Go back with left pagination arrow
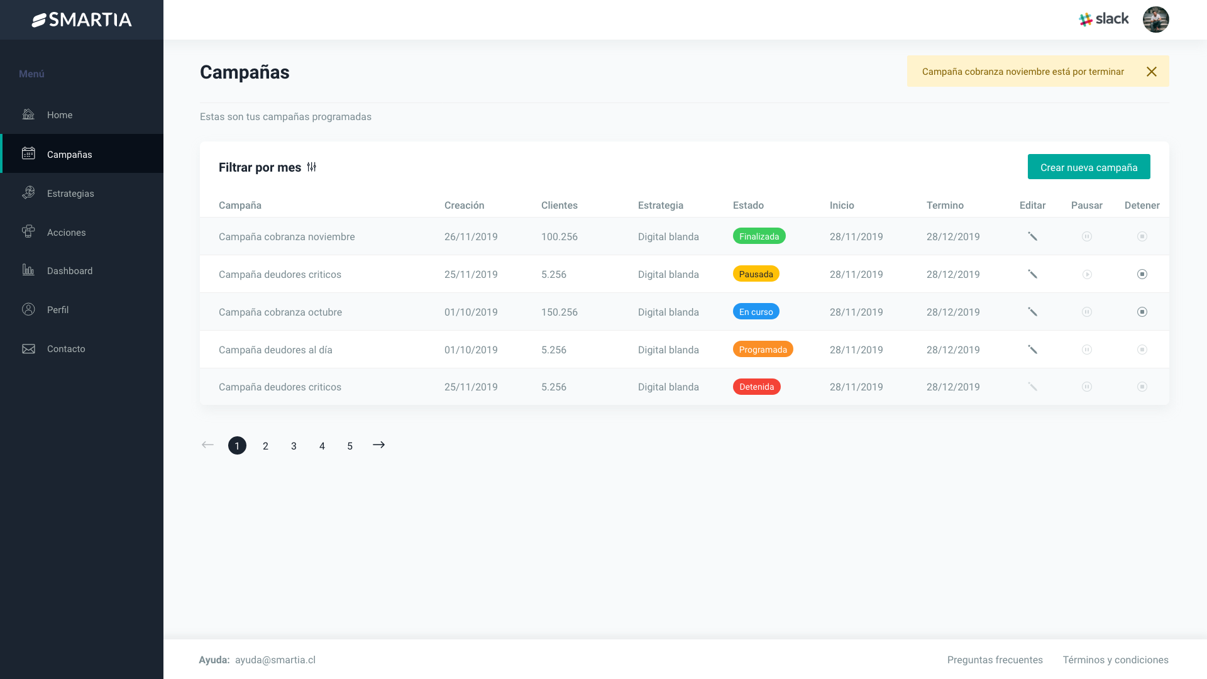Image resolution: width=1207 pixels, height=679 pixels. pyautogui.click(x=207, y=445)
